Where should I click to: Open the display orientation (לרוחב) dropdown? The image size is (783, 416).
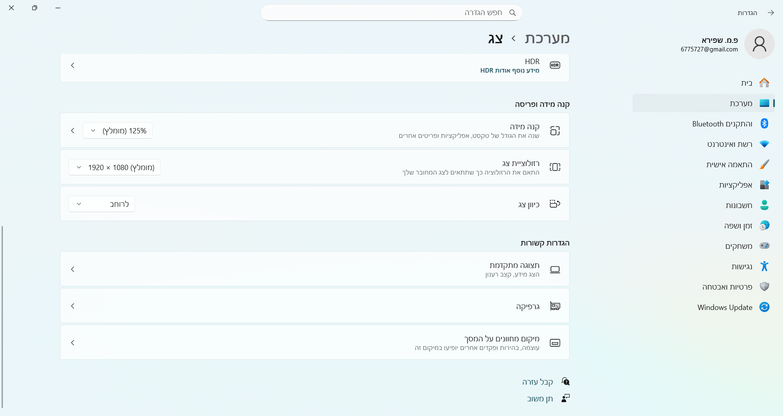pyautogui.click(x=102, y=204)
